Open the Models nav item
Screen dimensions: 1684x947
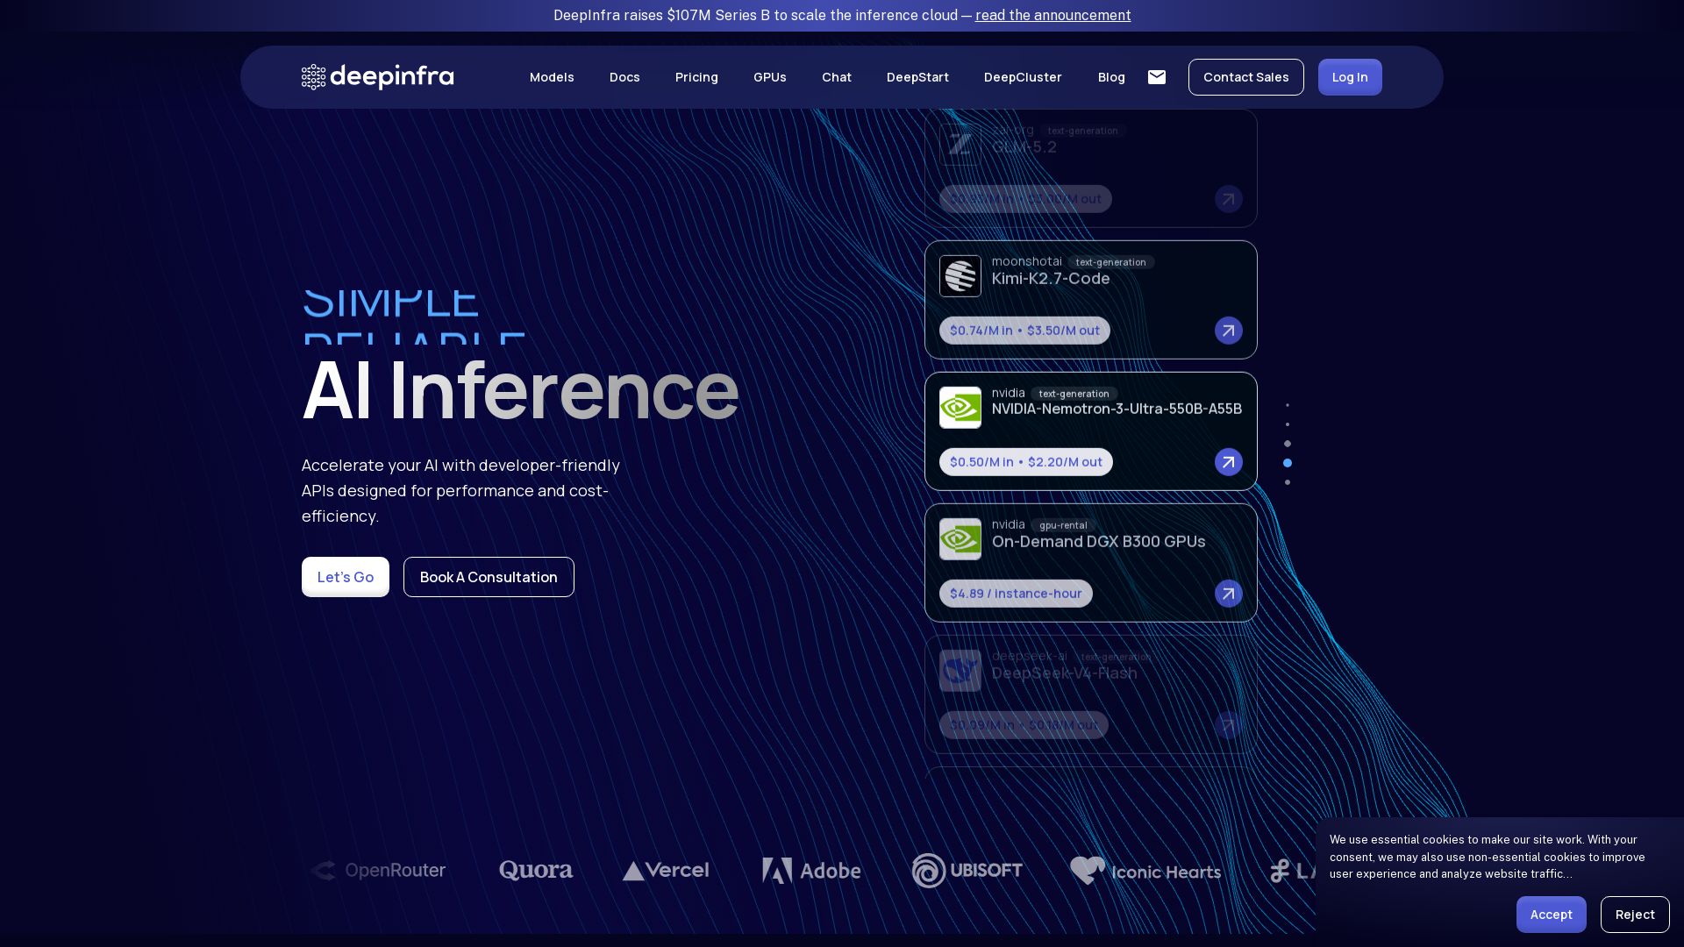tap(552, 77)
